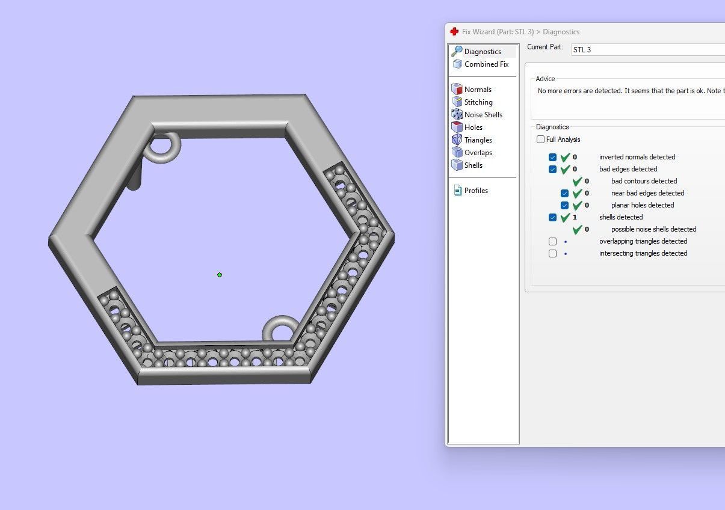The width and height of the screenshot is (725, 510).
Task: Click the Holes cube icon
Action: point(457,127)
